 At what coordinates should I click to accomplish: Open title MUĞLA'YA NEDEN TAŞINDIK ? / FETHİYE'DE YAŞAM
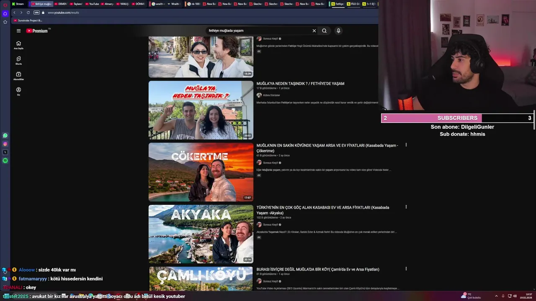tap(300, 84)
